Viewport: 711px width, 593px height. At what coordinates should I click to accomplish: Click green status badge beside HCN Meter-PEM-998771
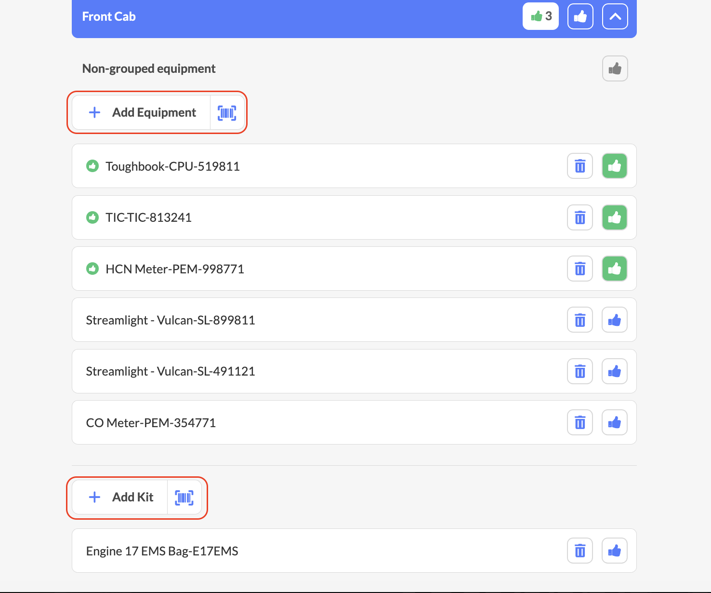[x=92, y=269]
